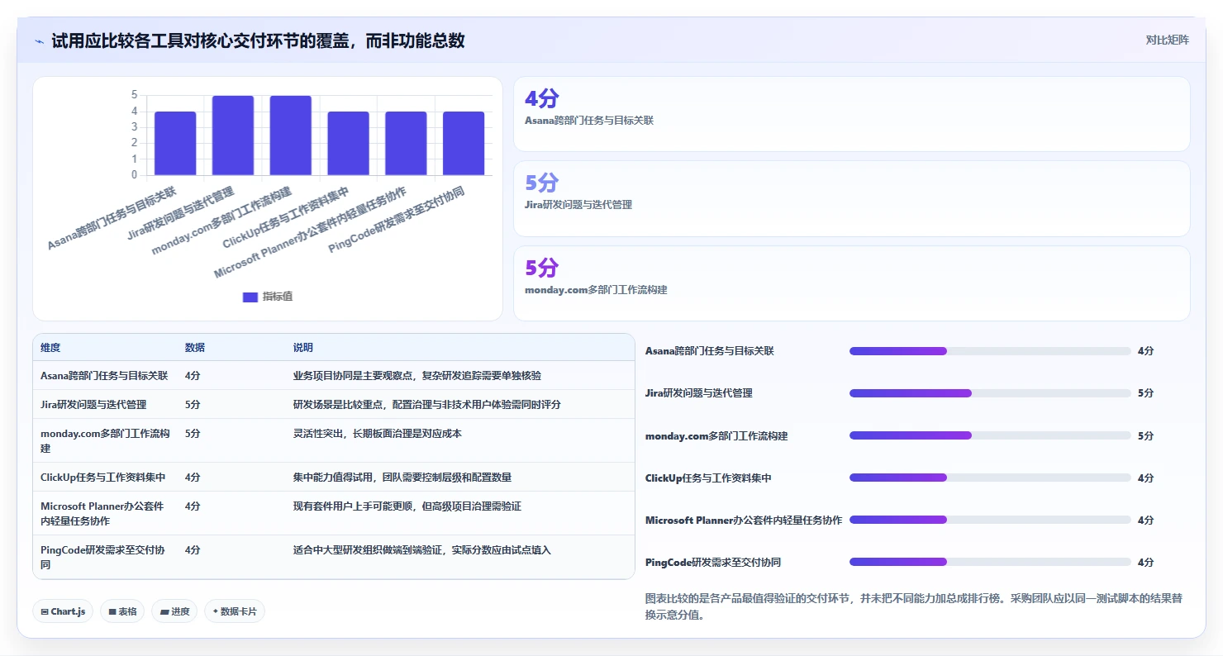
Task: Open the 4分 Asana跨部门任务与目标关联 card
Action: 852,114
